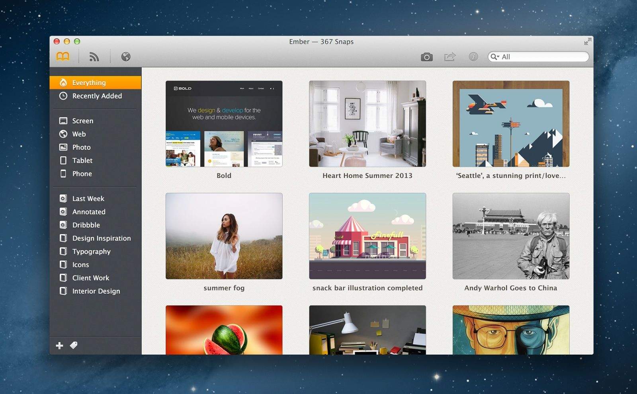Show the info inspector icon
The height and width of the screenshot is (394, 637).
[x=473, y=57]
